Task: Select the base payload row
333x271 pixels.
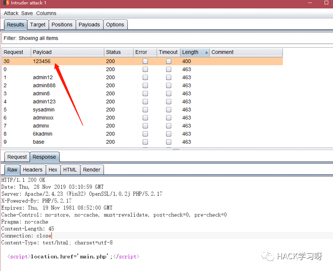Action: click(142, 142)
